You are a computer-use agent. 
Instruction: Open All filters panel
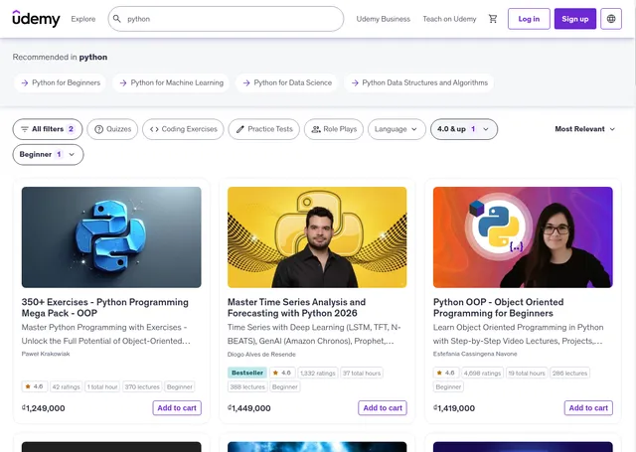[x=48, y=129]
